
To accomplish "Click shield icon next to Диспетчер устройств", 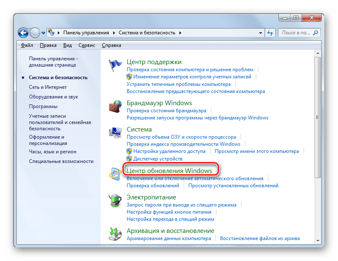I will pyautogui.click(x=129, y=159).
